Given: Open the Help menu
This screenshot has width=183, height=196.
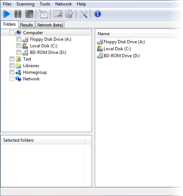Looking at the screenshot, I should (x=81, y=4).
